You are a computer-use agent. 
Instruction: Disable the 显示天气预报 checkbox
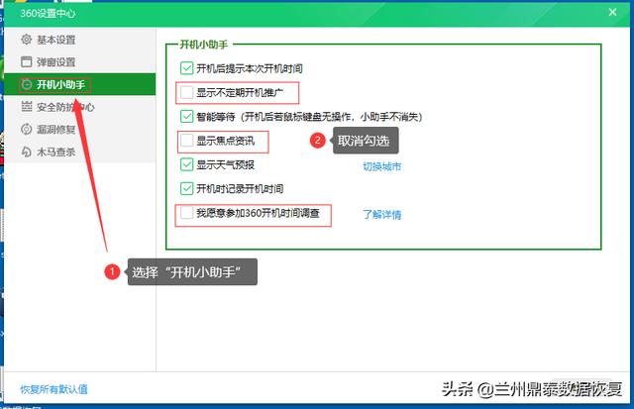[187, 164]
